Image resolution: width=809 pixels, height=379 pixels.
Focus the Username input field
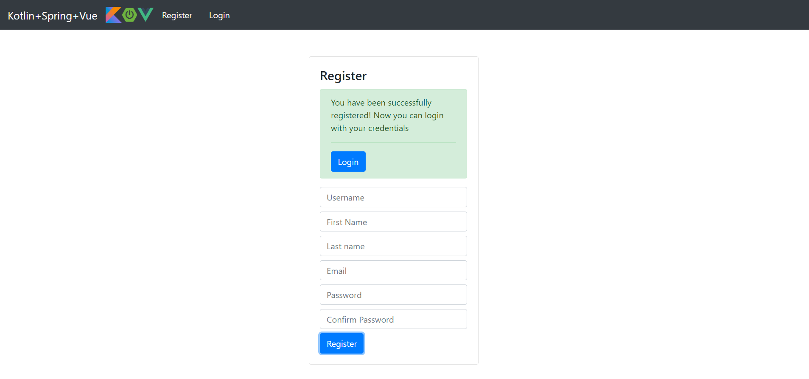(393, 198)
